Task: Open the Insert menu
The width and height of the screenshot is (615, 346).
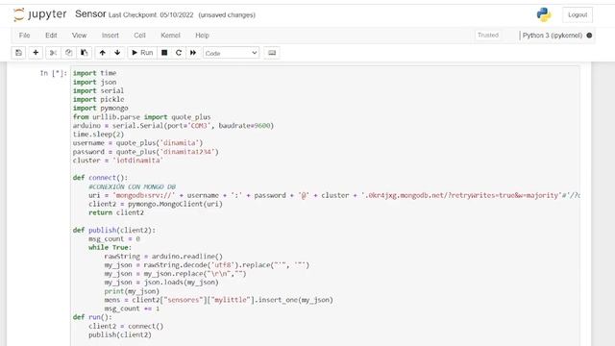Action: click(111, 36)
